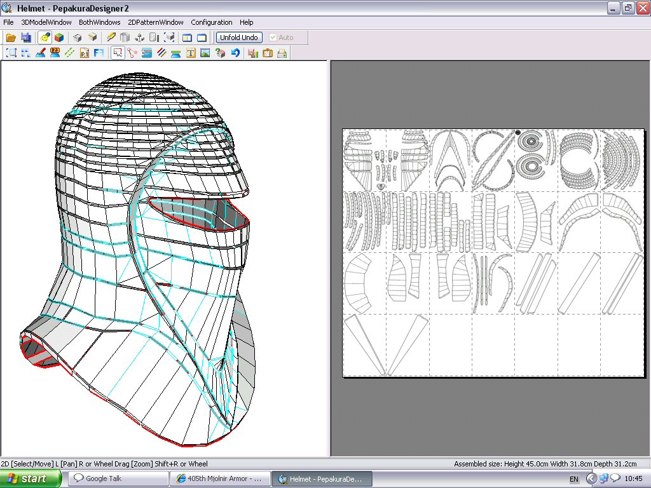Viewport: 651px width, 488px height.
Task: Click the landscape image insert icon
Action: tap(205, 53)
